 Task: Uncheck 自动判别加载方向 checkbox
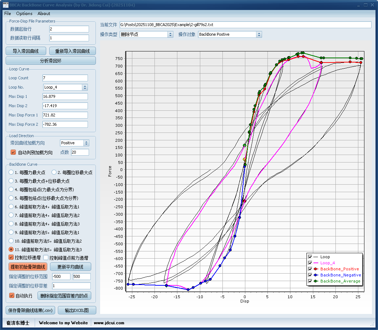(x=13, y=152)
